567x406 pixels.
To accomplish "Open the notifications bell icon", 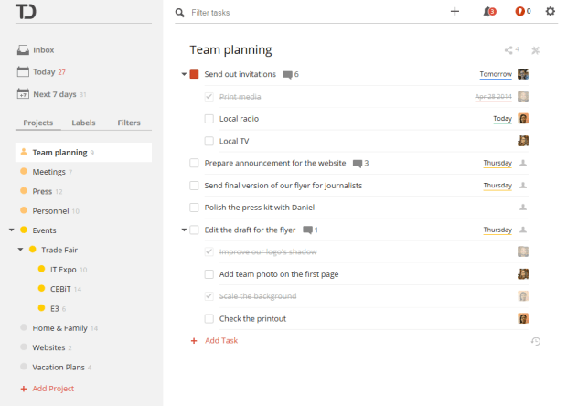I will [487, 12].
